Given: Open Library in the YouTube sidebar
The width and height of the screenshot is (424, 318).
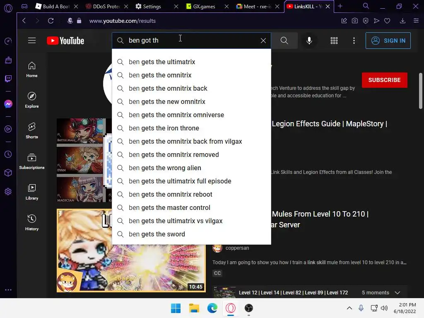Looking at the screenshot, I should 32,192.
